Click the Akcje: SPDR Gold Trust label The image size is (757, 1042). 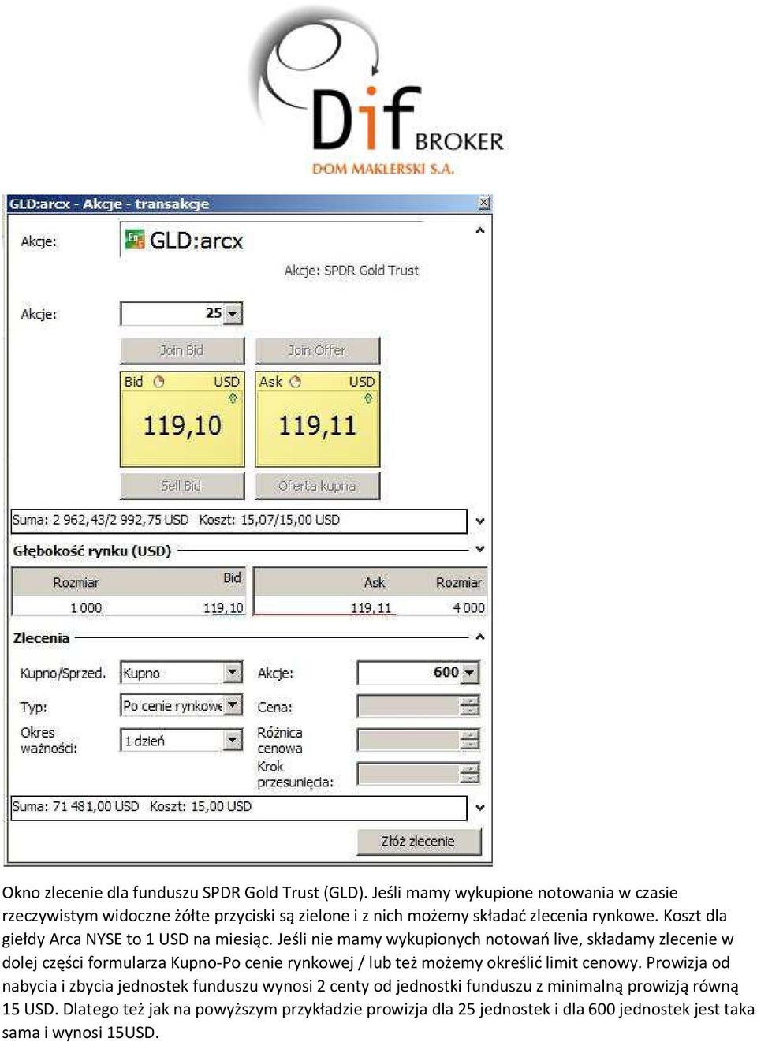point(352,271)
